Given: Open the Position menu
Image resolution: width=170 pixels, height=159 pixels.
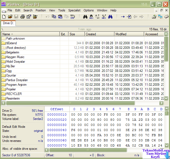Looking at the screenshot, I should (x=41, y=10).
